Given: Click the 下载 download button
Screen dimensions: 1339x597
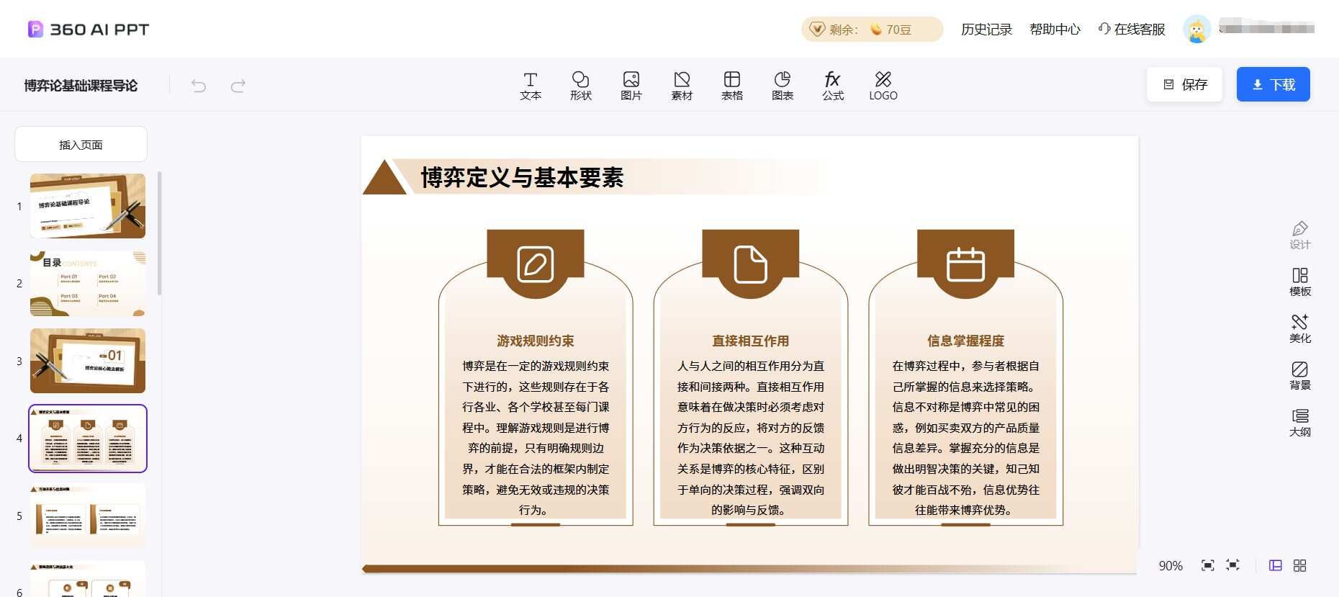Looking at the screenshot, I should (1273, 84).
